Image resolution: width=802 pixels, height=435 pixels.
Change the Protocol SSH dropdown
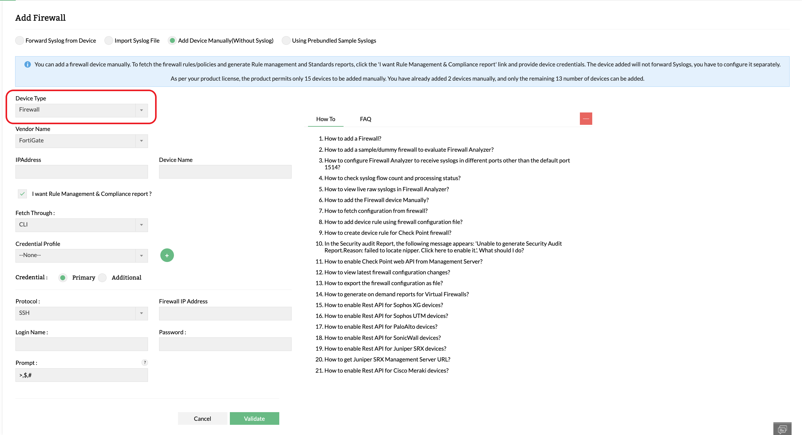tap(82, 313)
